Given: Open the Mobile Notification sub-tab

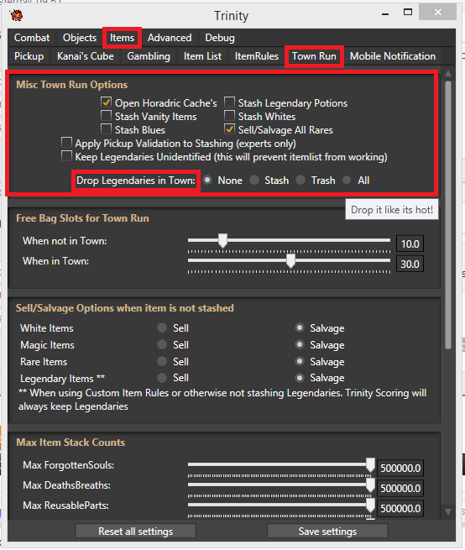Looking at the screenshot, I should tap(393, 56).
